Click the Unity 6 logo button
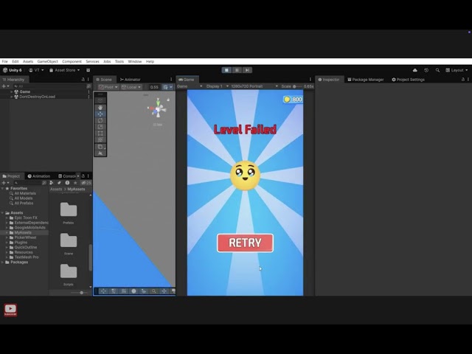Image resolution: width=472 pixels, height=354 pixels. [13, 70]
